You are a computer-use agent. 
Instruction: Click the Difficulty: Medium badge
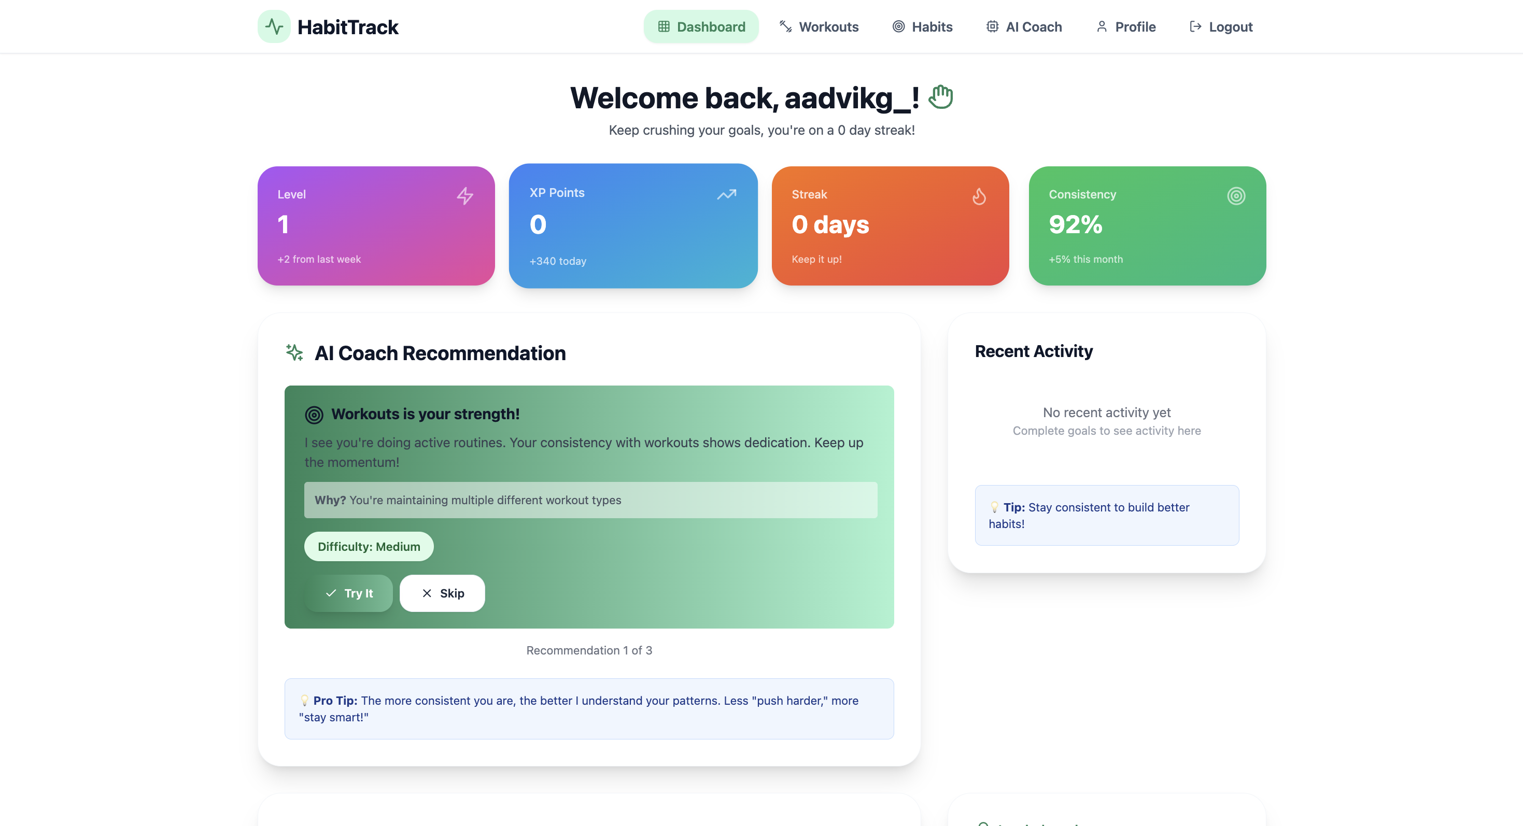[369, 547]
